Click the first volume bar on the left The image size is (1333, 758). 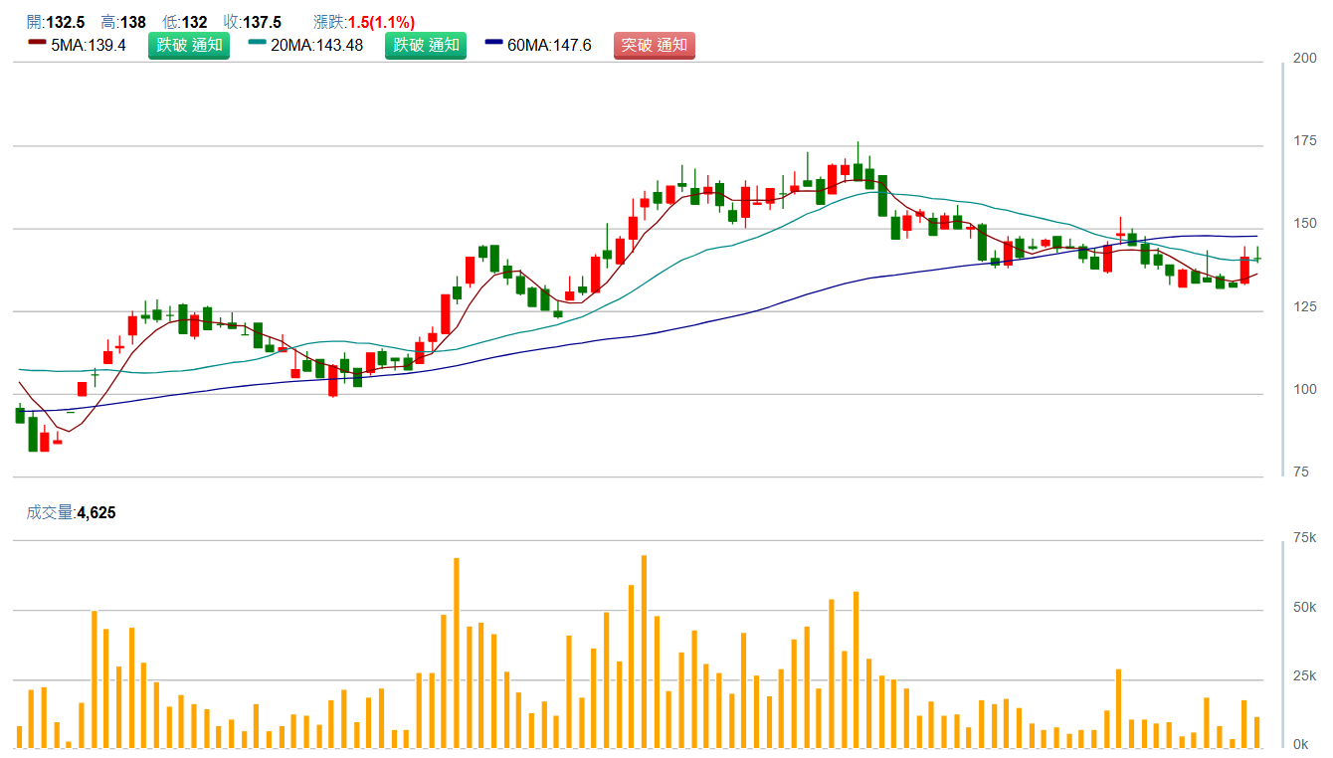point(19,736)
